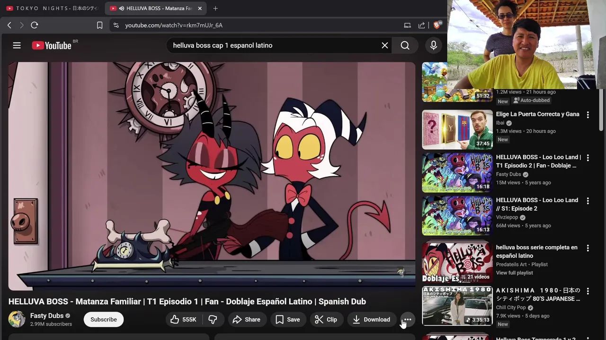
Task: Click the Clip scissors button
Action: 326,320
